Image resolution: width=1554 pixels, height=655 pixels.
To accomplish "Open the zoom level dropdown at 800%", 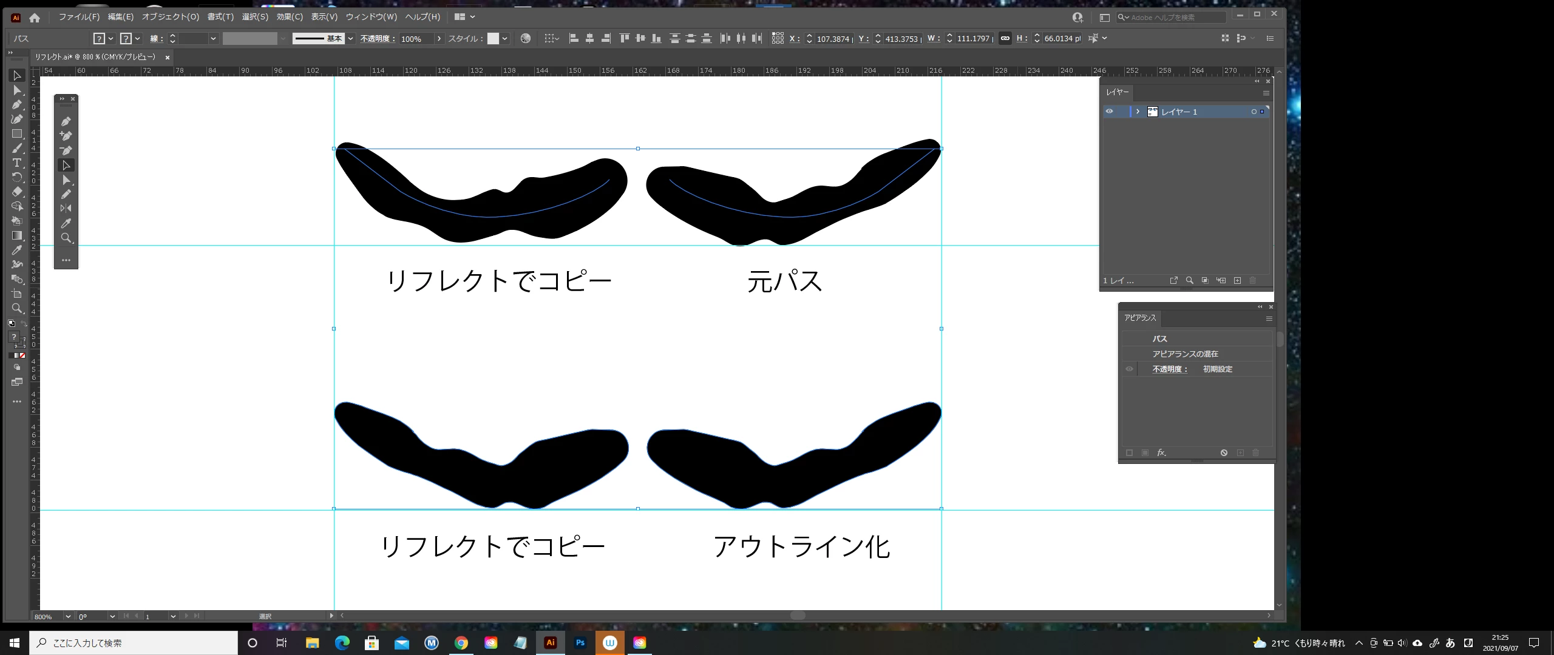I will pos(68,616).
